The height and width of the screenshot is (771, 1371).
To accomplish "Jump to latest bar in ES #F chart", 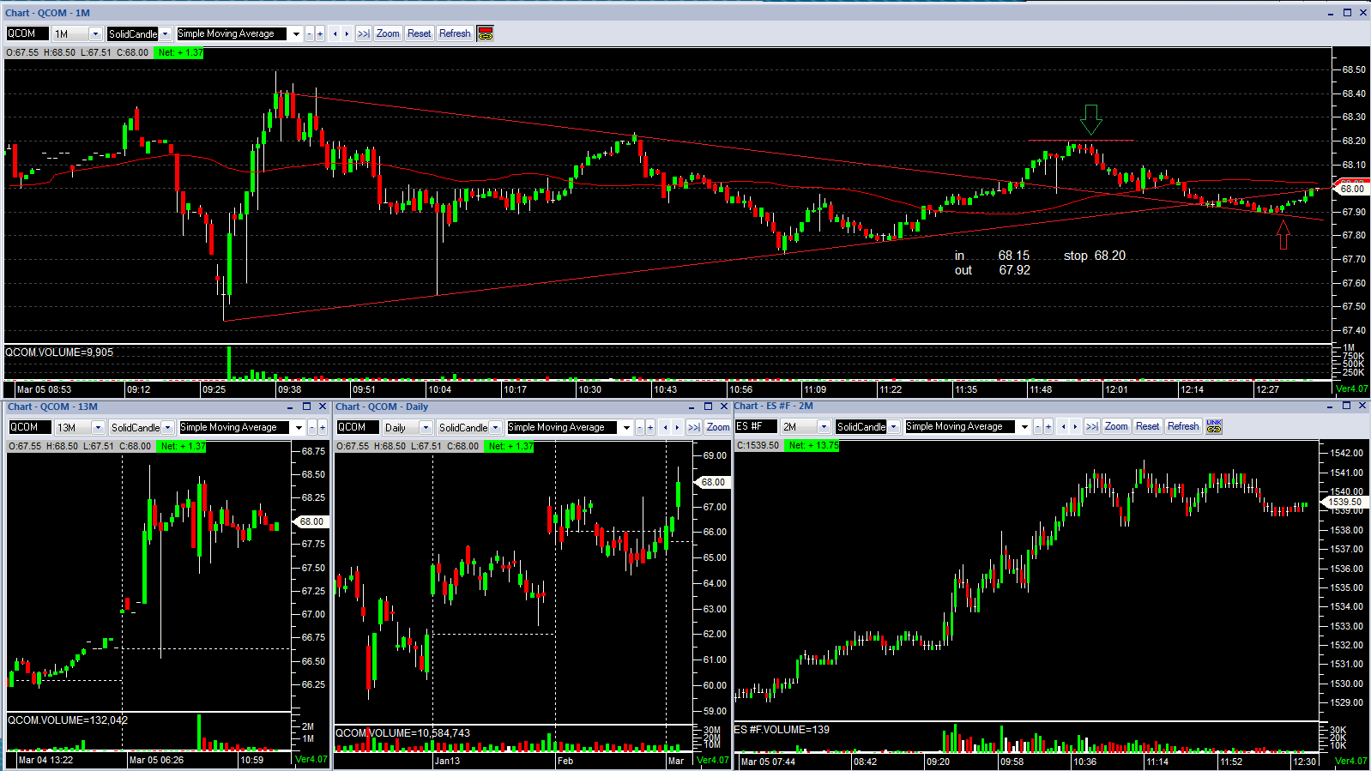I will [x=1092, y=426].
